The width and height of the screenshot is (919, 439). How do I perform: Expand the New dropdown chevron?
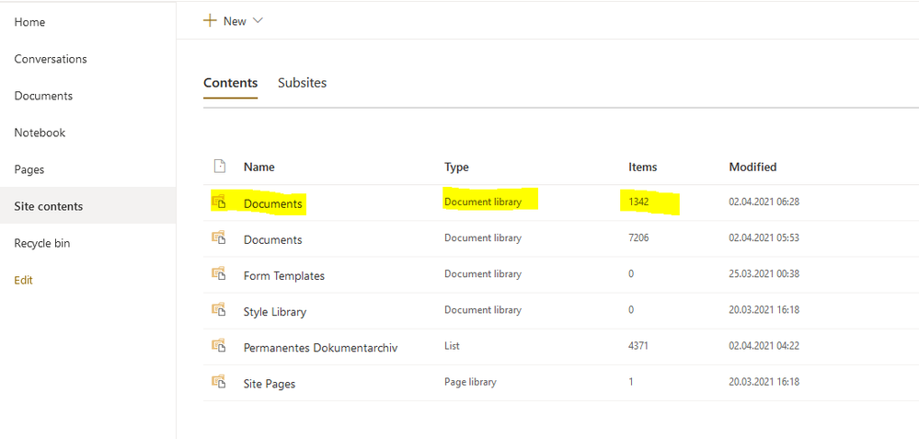258,20
